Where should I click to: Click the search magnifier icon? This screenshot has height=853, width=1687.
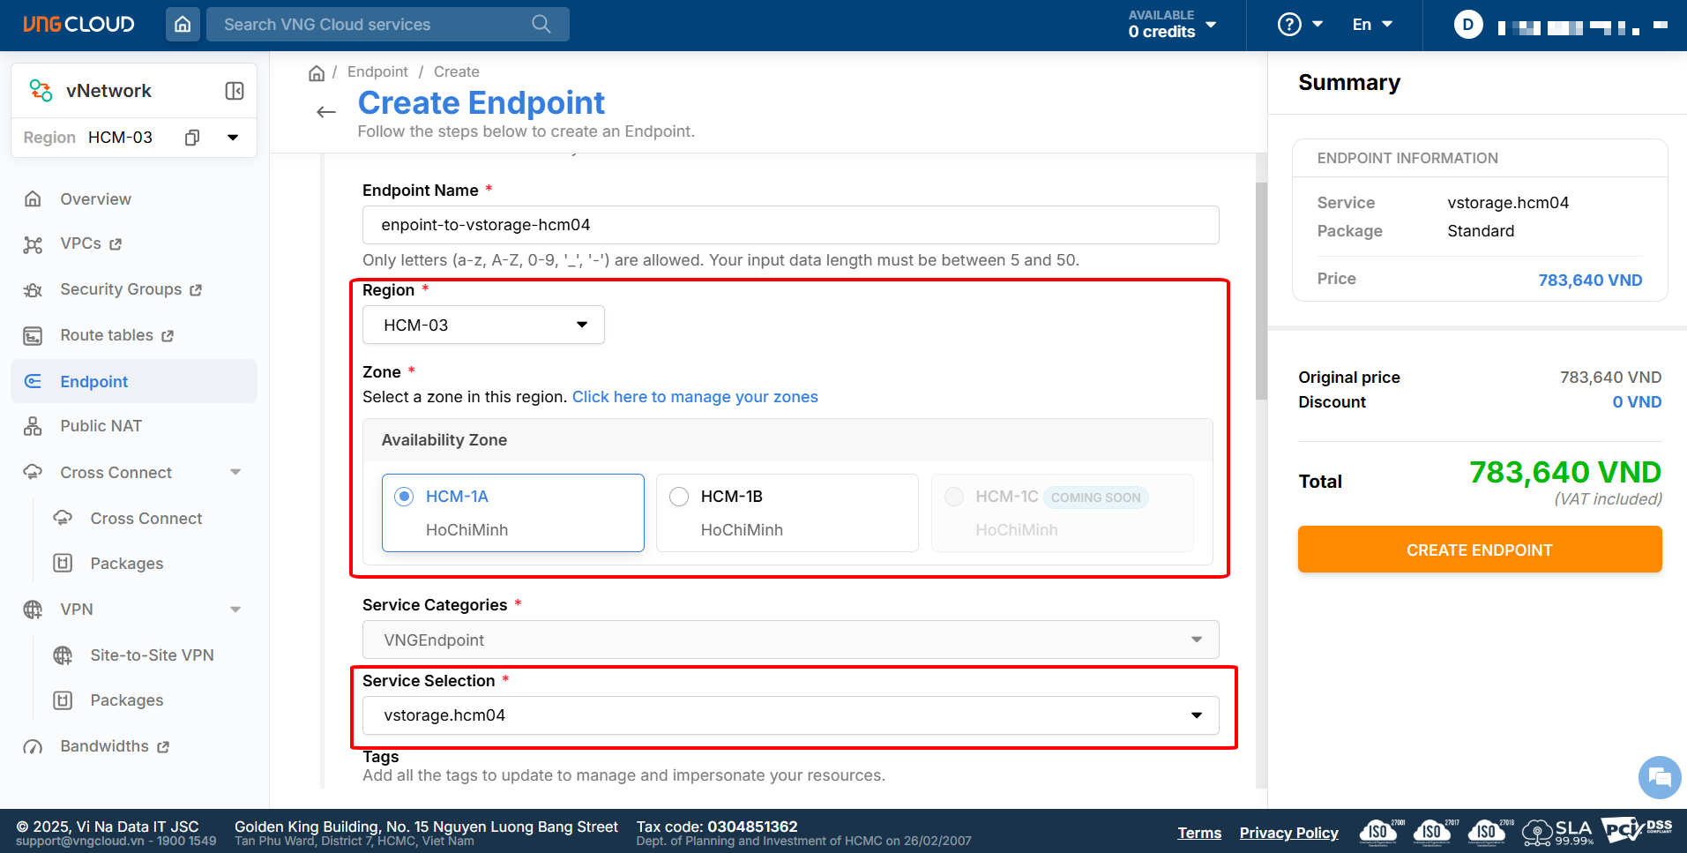[541, 25]
